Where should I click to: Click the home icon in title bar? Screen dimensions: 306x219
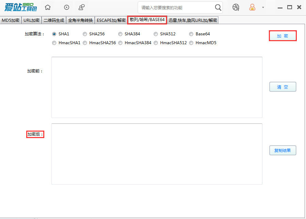coord(48,7)
